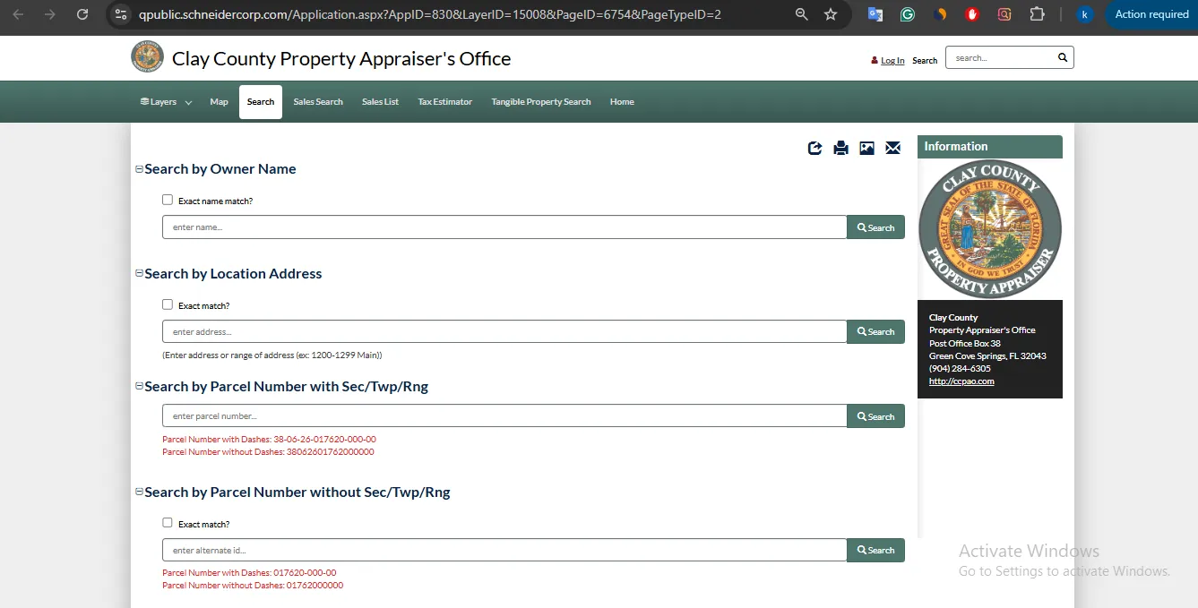Image resolution: width=1198 pixels, height=608 pixels.
Task: Click the browser forward arrow
Action: point(50,14)
